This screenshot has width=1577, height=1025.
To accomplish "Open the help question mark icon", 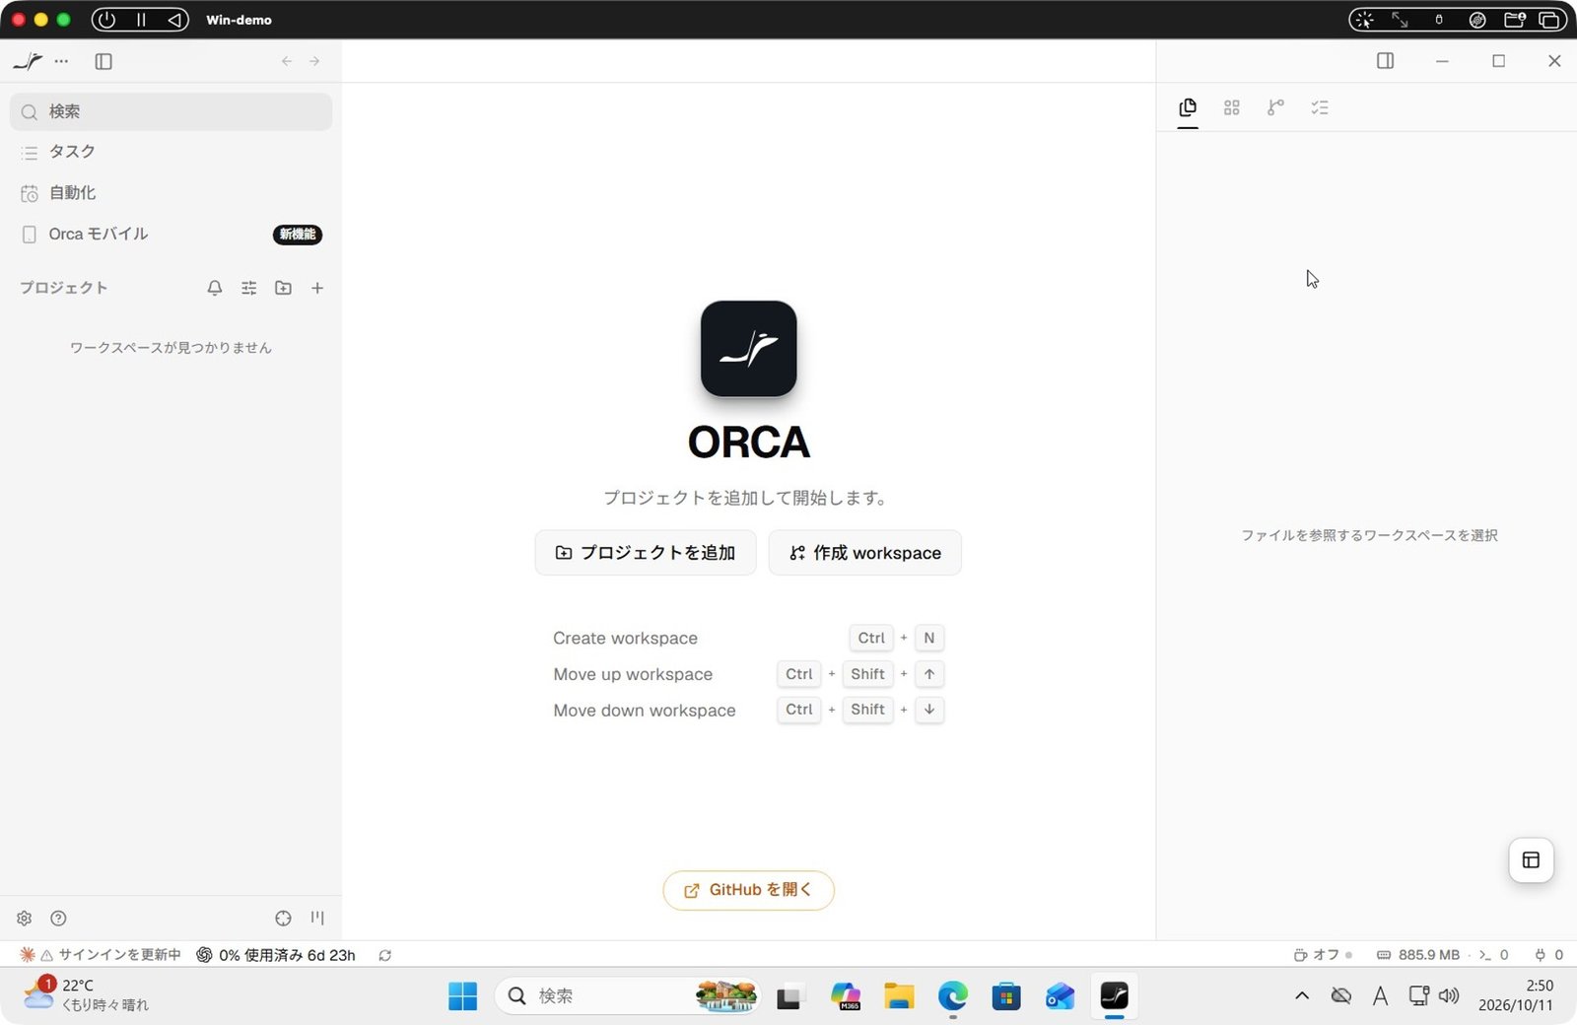I will pyautogui.click(x=59, y=918).
